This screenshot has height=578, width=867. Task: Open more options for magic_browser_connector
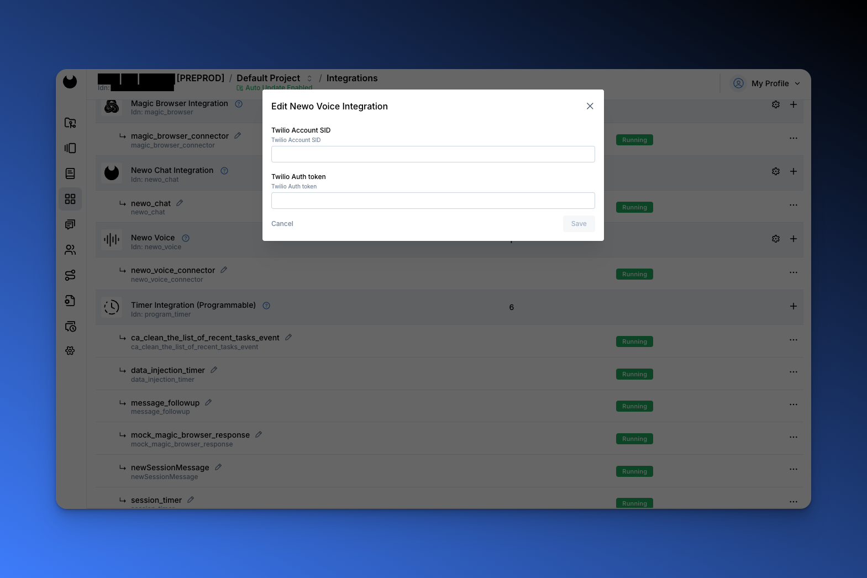(794, 138)
